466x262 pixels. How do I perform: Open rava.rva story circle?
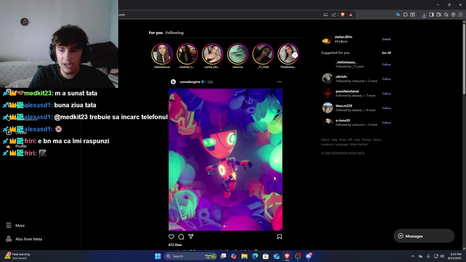(x=237, y=54)
